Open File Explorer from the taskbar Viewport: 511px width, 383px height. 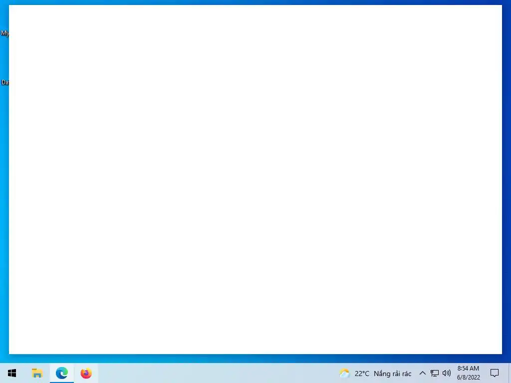(x=37, y=373)
